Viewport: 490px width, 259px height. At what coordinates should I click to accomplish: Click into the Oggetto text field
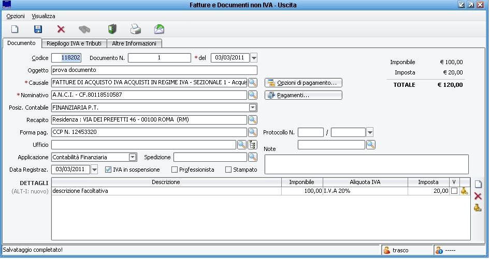[154, 70]
